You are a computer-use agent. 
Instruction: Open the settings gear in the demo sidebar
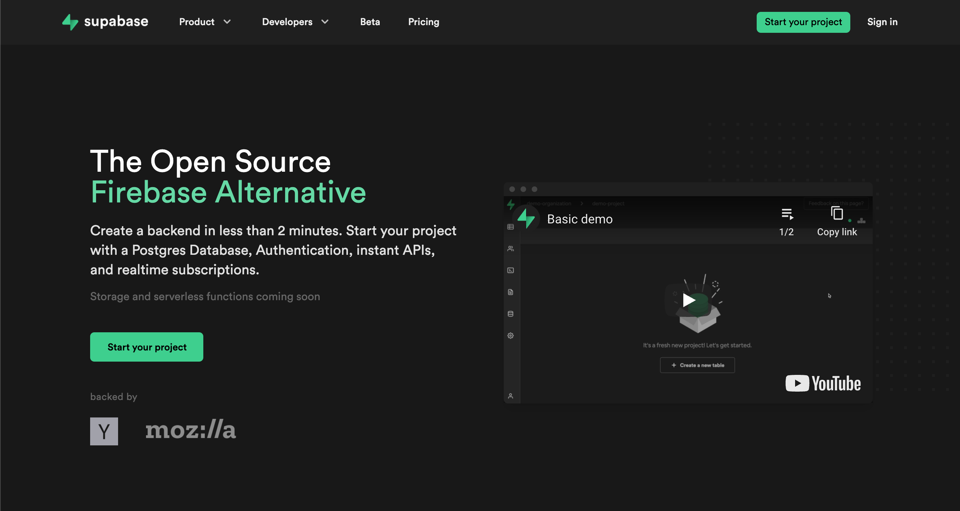[510, 335]
